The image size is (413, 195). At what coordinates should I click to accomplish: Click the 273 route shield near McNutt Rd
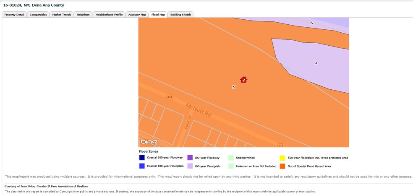click(x=170, y=97)
